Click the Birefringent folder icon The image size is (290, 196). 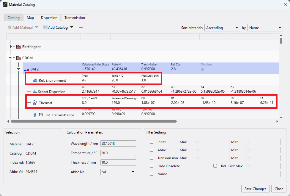[x=18, y=47]
